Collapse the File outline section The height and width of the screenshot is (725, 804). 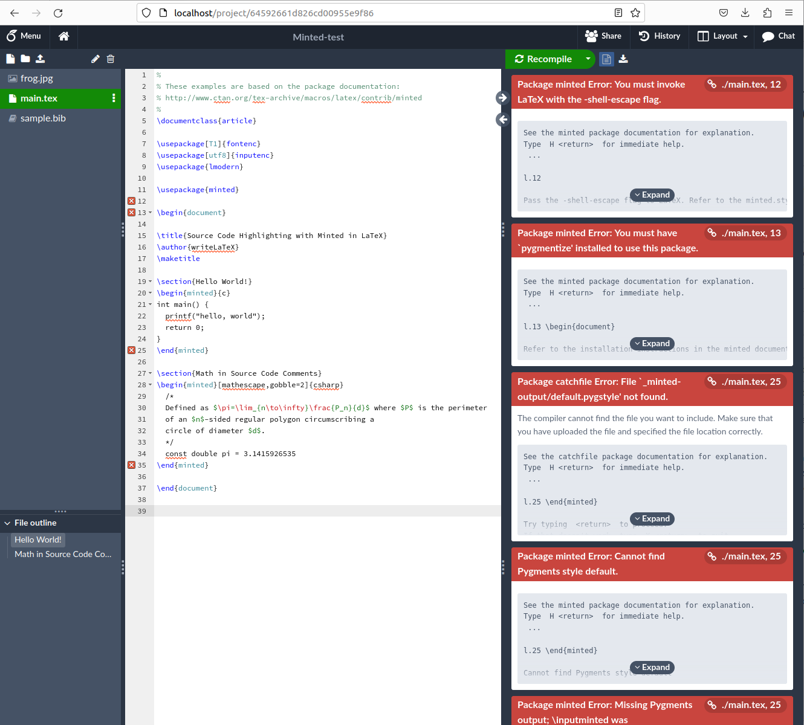(x=7, y=523)
